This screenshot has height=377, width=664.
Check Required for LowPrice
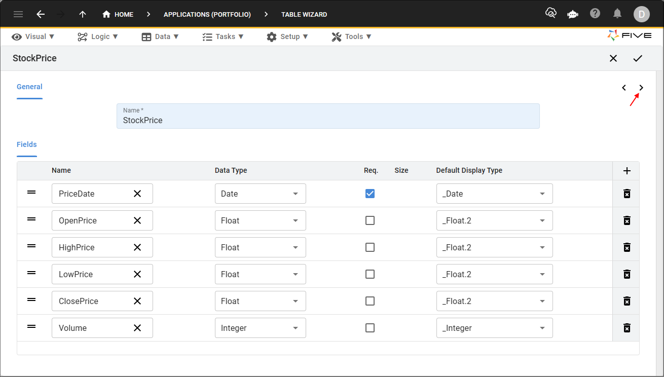pyautogui.click(x=370, y=274)
